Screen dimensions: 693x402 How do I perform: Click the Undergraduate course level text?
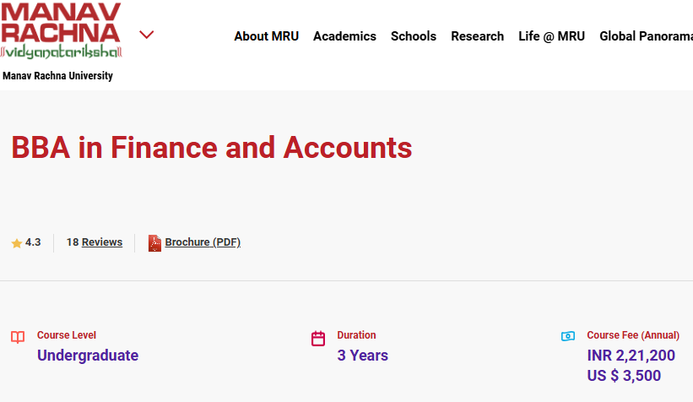coord(88,356)
